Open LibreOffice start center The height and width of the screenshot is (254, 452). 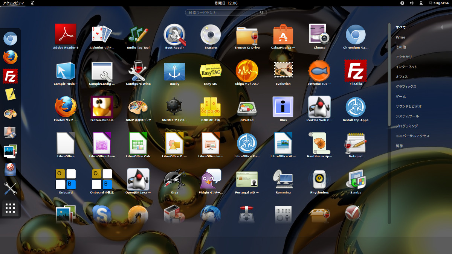[x=66, y=143]
